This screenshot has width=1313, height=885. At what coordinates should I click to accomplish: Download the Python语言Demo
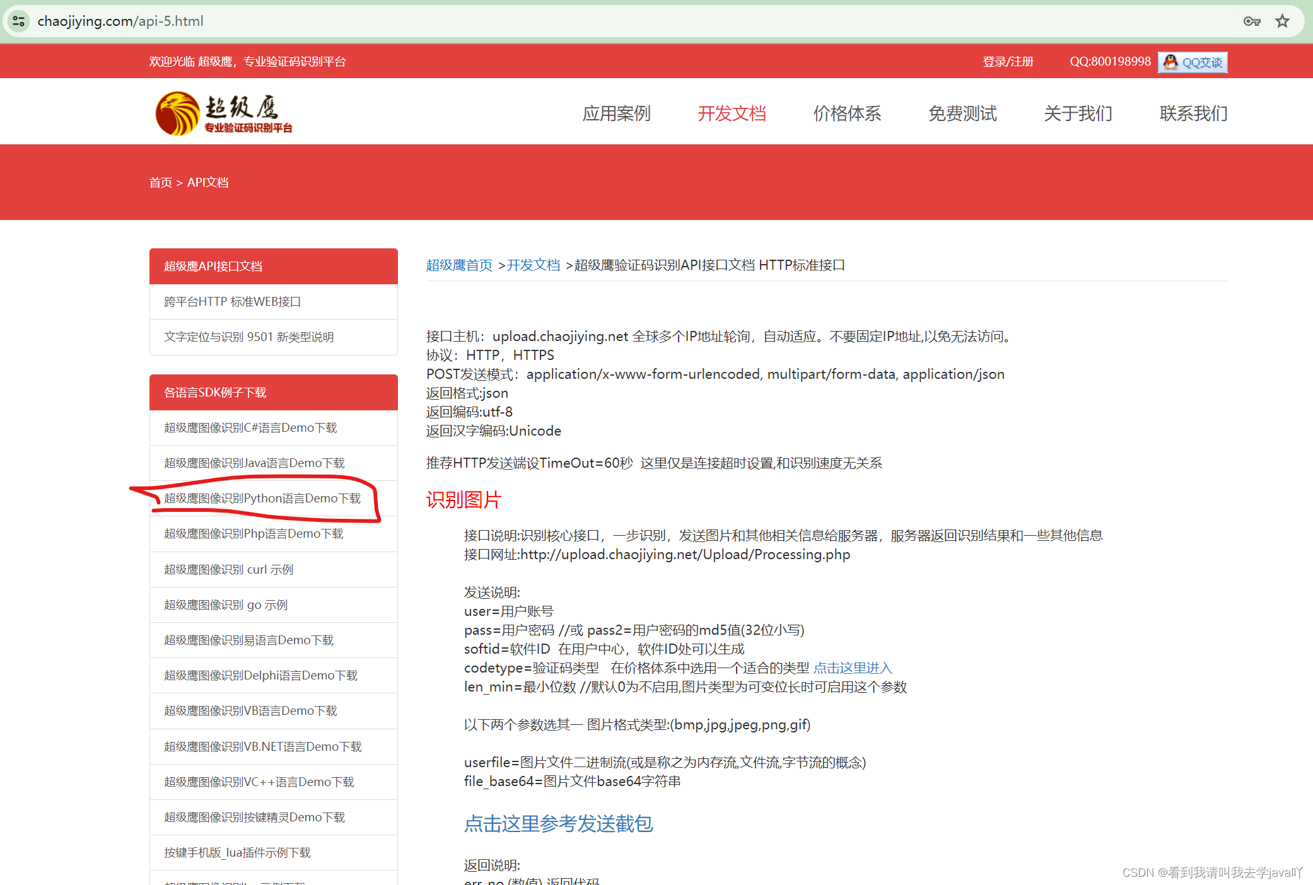(274, 499)
